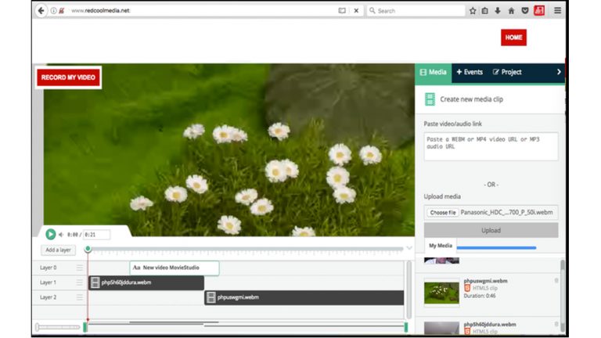Stop loading with the X button
Image resolution: width=601 pixels, height=338 pixels.
point(356,11)
